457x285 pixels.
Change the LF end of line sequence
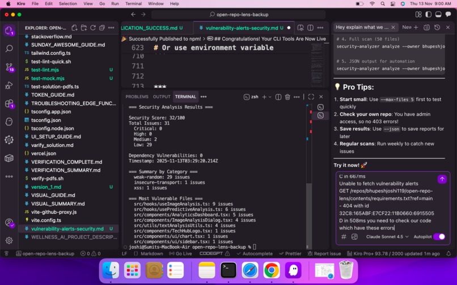124,253
